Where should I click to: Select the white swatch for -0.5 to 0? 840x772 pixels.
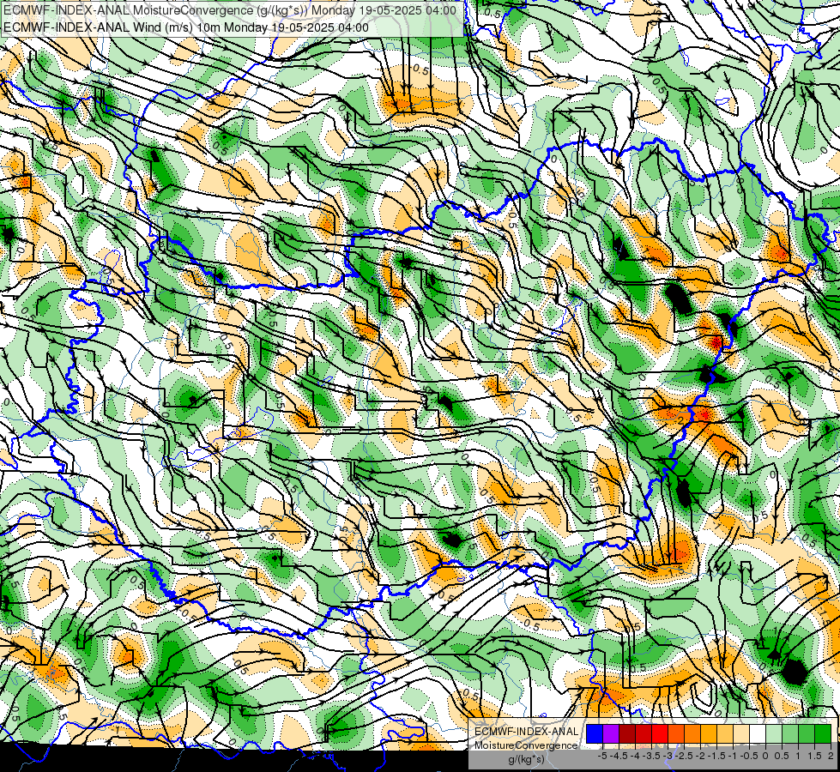click(x=758, y=734)
